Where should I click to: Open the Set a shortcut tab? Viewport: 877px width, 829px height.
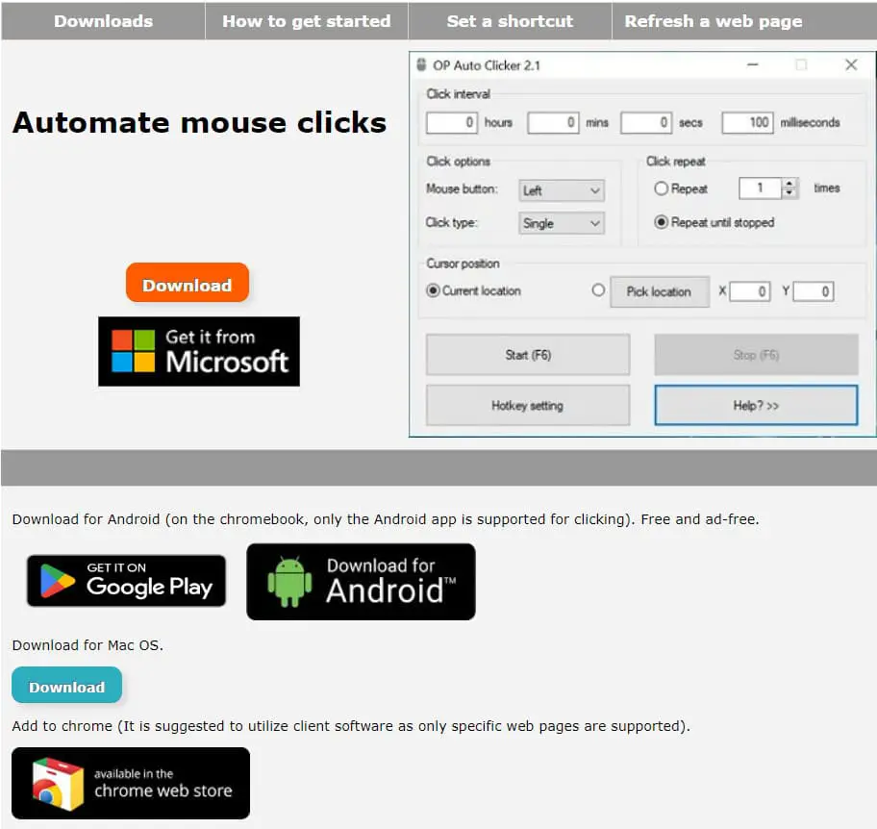[510, 21]
